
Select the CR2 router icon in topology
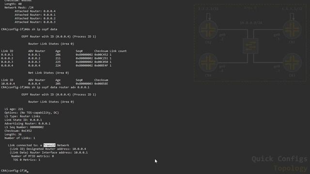pos(208,29)
